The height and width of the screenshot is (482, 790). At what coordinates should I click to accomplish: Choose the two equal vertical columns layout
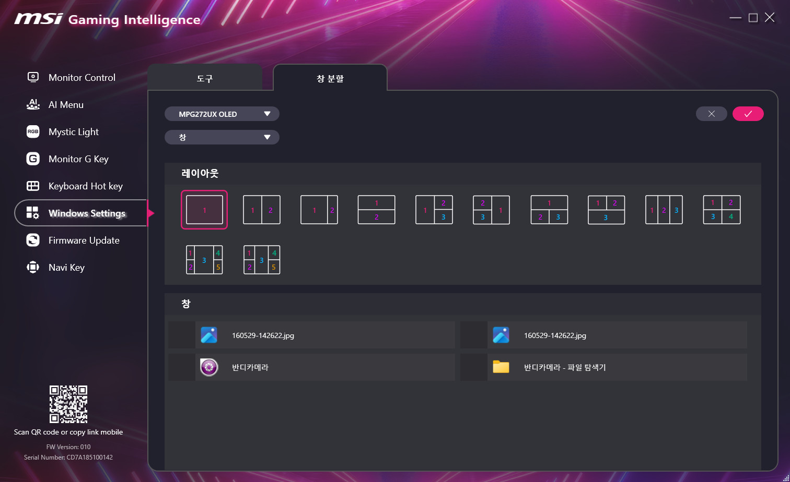click(262, 210)
